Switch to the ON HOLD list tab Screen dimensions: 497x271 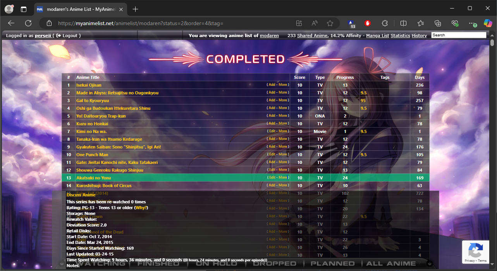[x=216, y=264]
